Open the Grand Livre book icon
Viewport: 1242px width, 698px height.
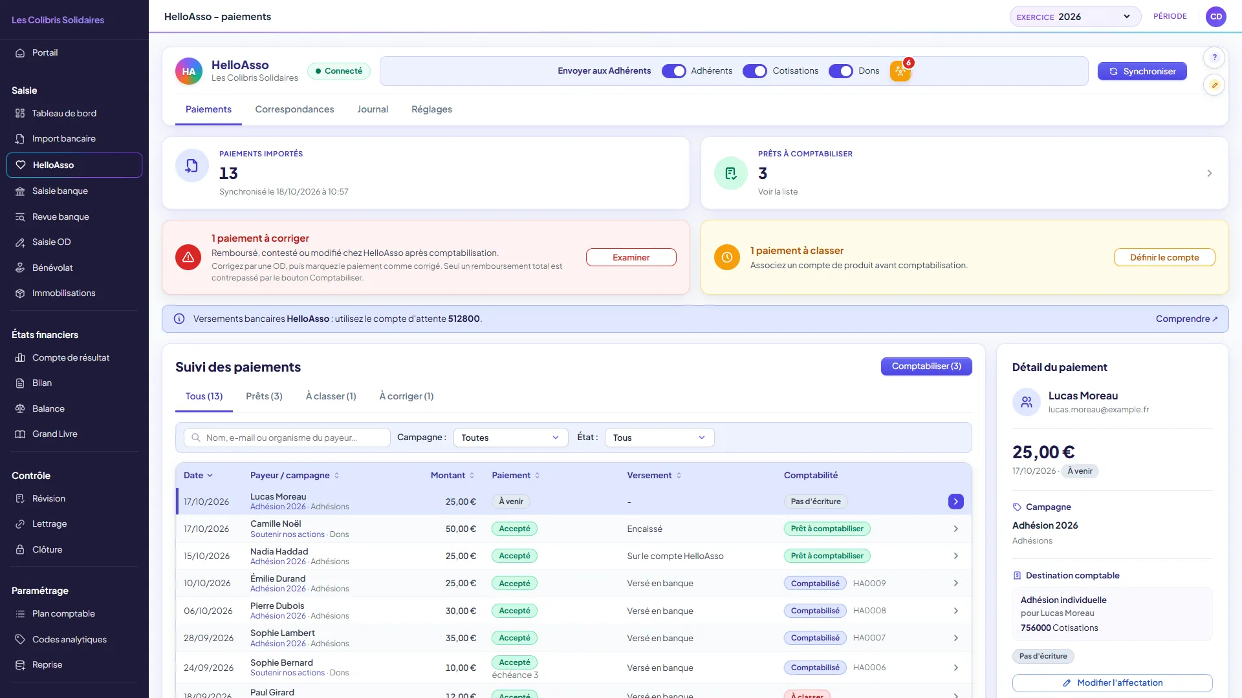tap(20, 434)
